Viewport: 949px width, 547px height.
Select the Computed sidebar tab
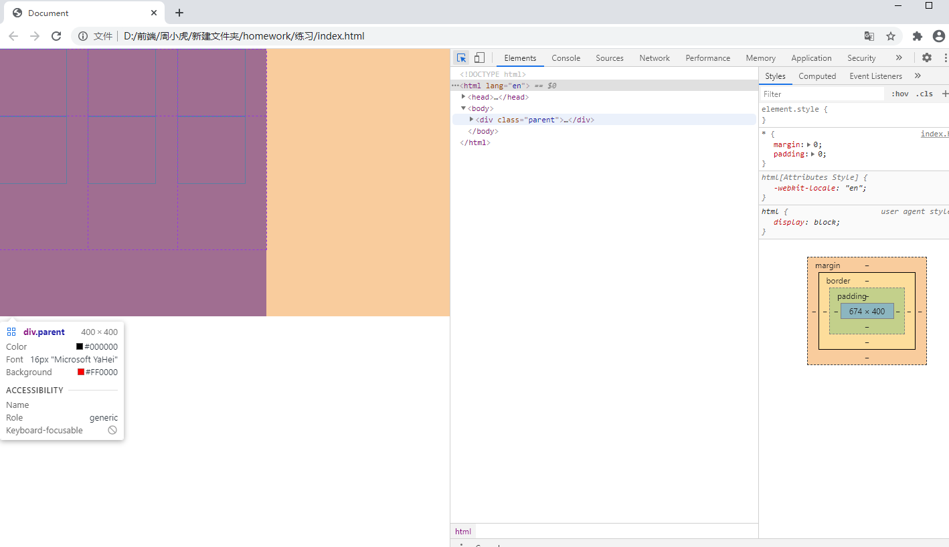817,76
